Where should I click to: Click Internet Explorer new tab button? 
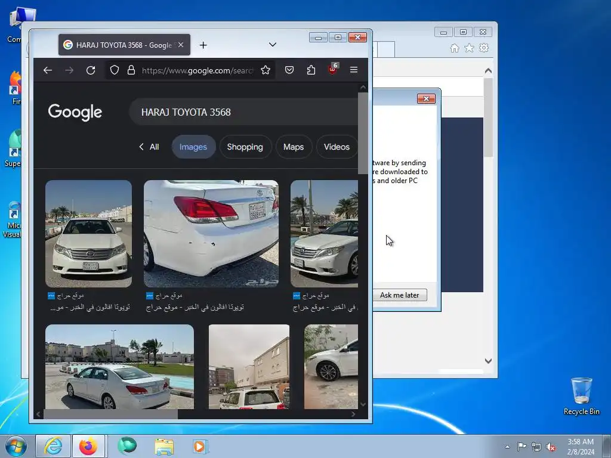pos(386,49)
